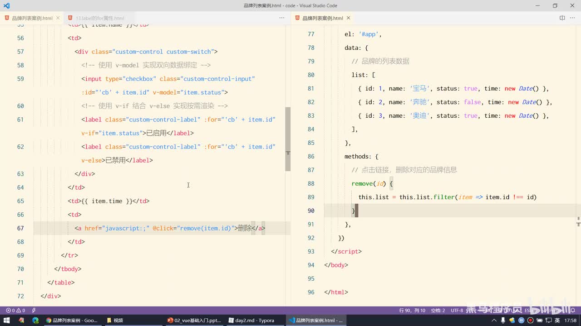This screenshot has width=581, height=326.
Task: Switch to the 13.label的for属性.html tab
Action: [x=99, y=18]
